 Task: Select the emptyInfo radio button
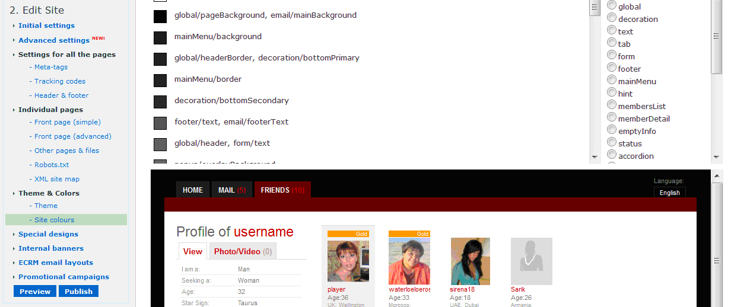(x=612, y=130)
